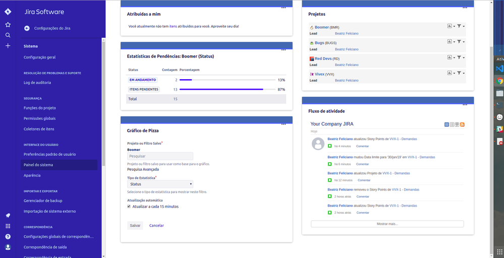The image size is (504, 258).
Task: Click the Cancelar link
Action: [x=156, y=226]
